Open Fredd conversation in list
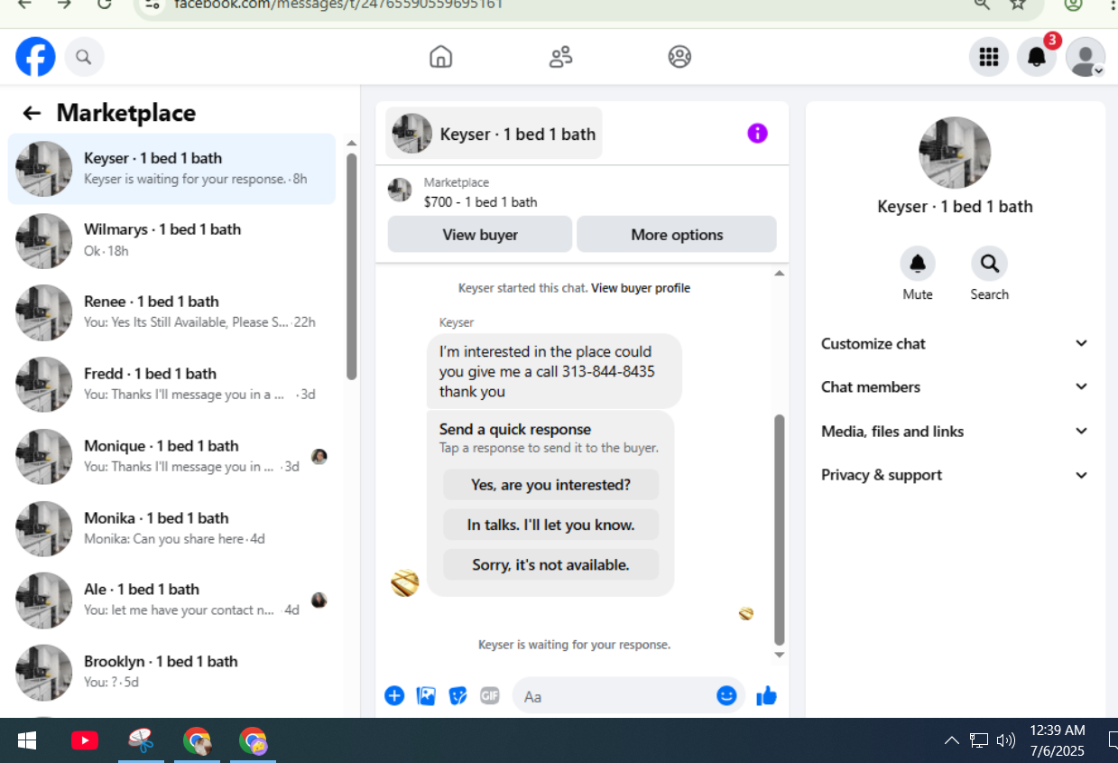 [x=171, y=385]
